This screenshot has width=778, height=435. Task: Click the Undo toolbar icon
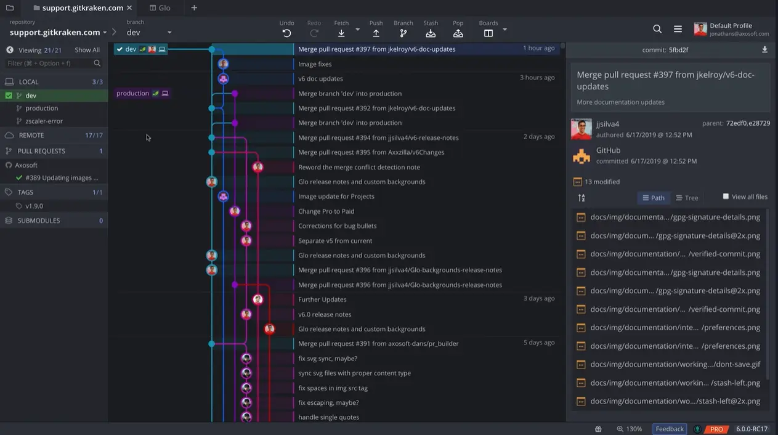[286, 33]
